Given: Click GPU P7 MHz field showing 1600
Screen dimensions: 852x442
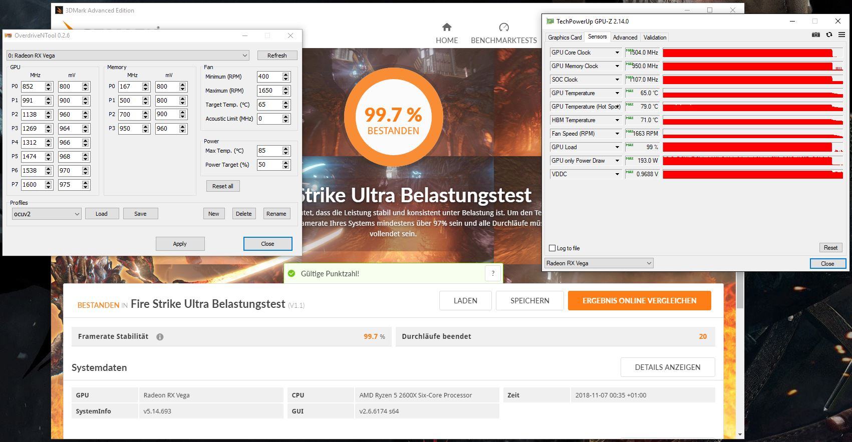Looking at the screenshot, I should (33, 185).
